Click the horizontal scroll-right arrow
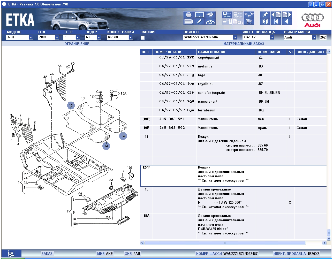333x259 pixels. tap(324, 243)
